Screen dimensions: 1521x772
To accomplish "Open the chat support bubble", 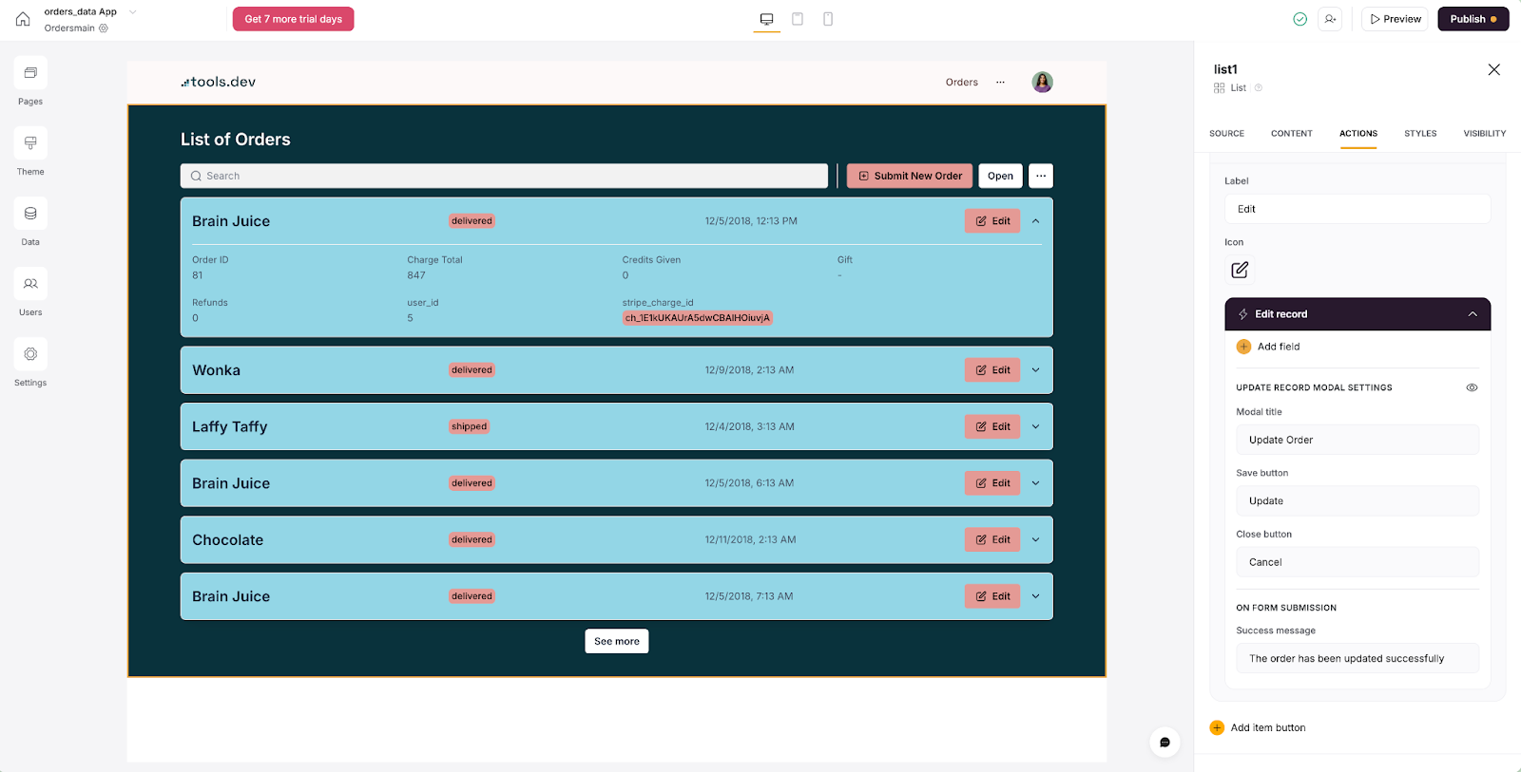I will [1165, 743].
